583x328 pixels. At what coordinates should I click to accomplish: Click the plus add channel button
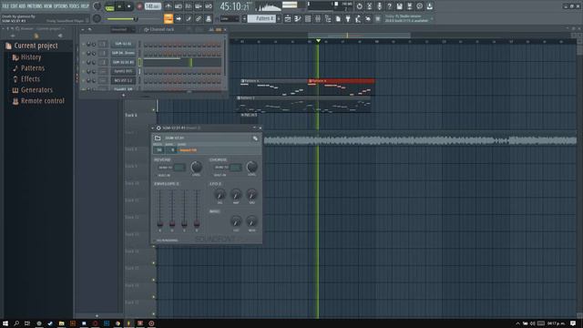(x=124, y=95)
